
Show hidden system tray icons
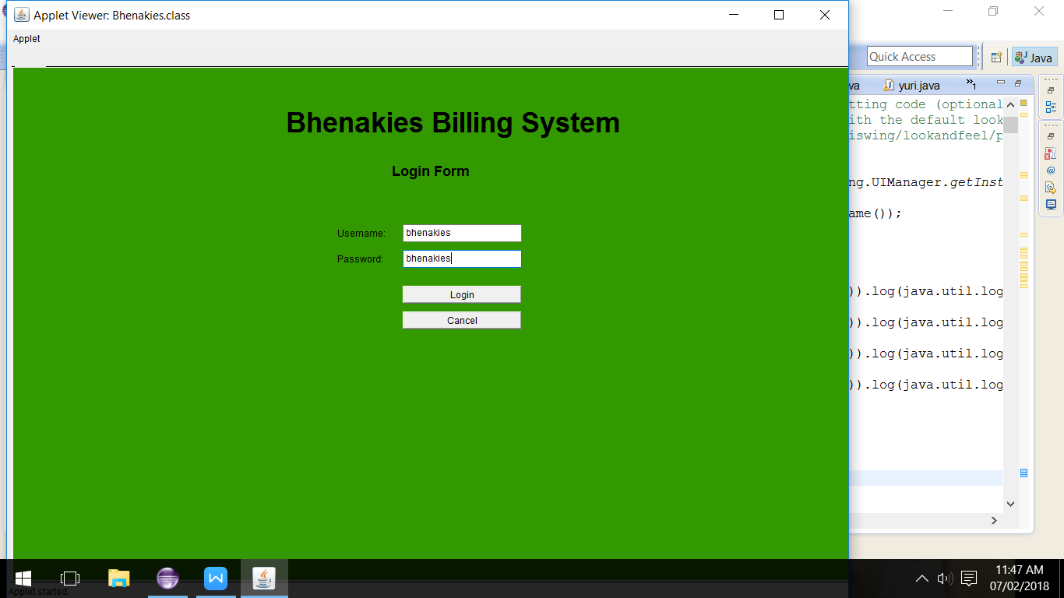pyautogui.click(x=921, y=579)
